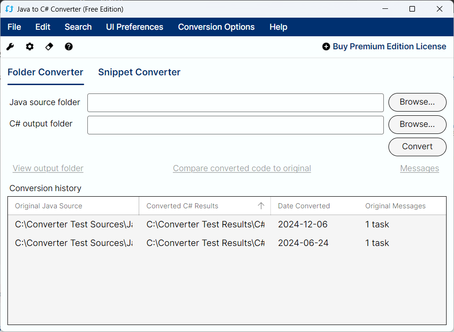Click the wrench options toolbar icon

[x=10, y=46]
